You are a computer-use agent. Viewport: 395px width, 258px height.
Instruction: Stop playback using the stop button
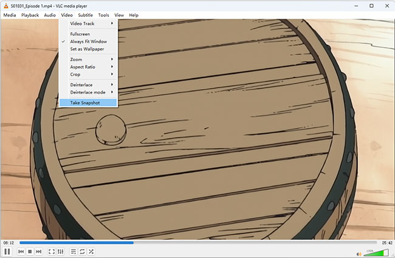[30, 251]
